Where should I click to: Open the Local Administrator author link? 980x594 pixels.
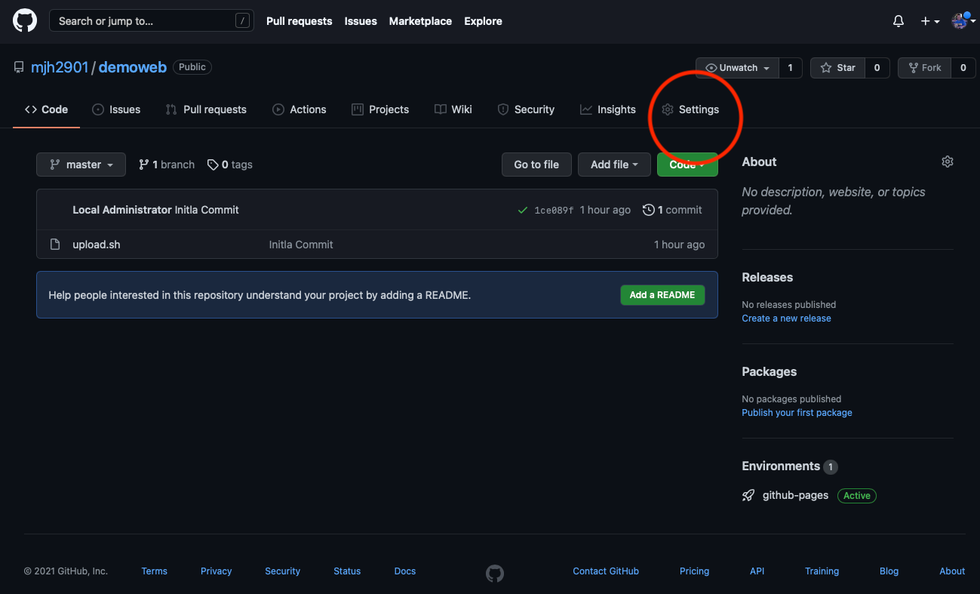(x=122, y=210)
